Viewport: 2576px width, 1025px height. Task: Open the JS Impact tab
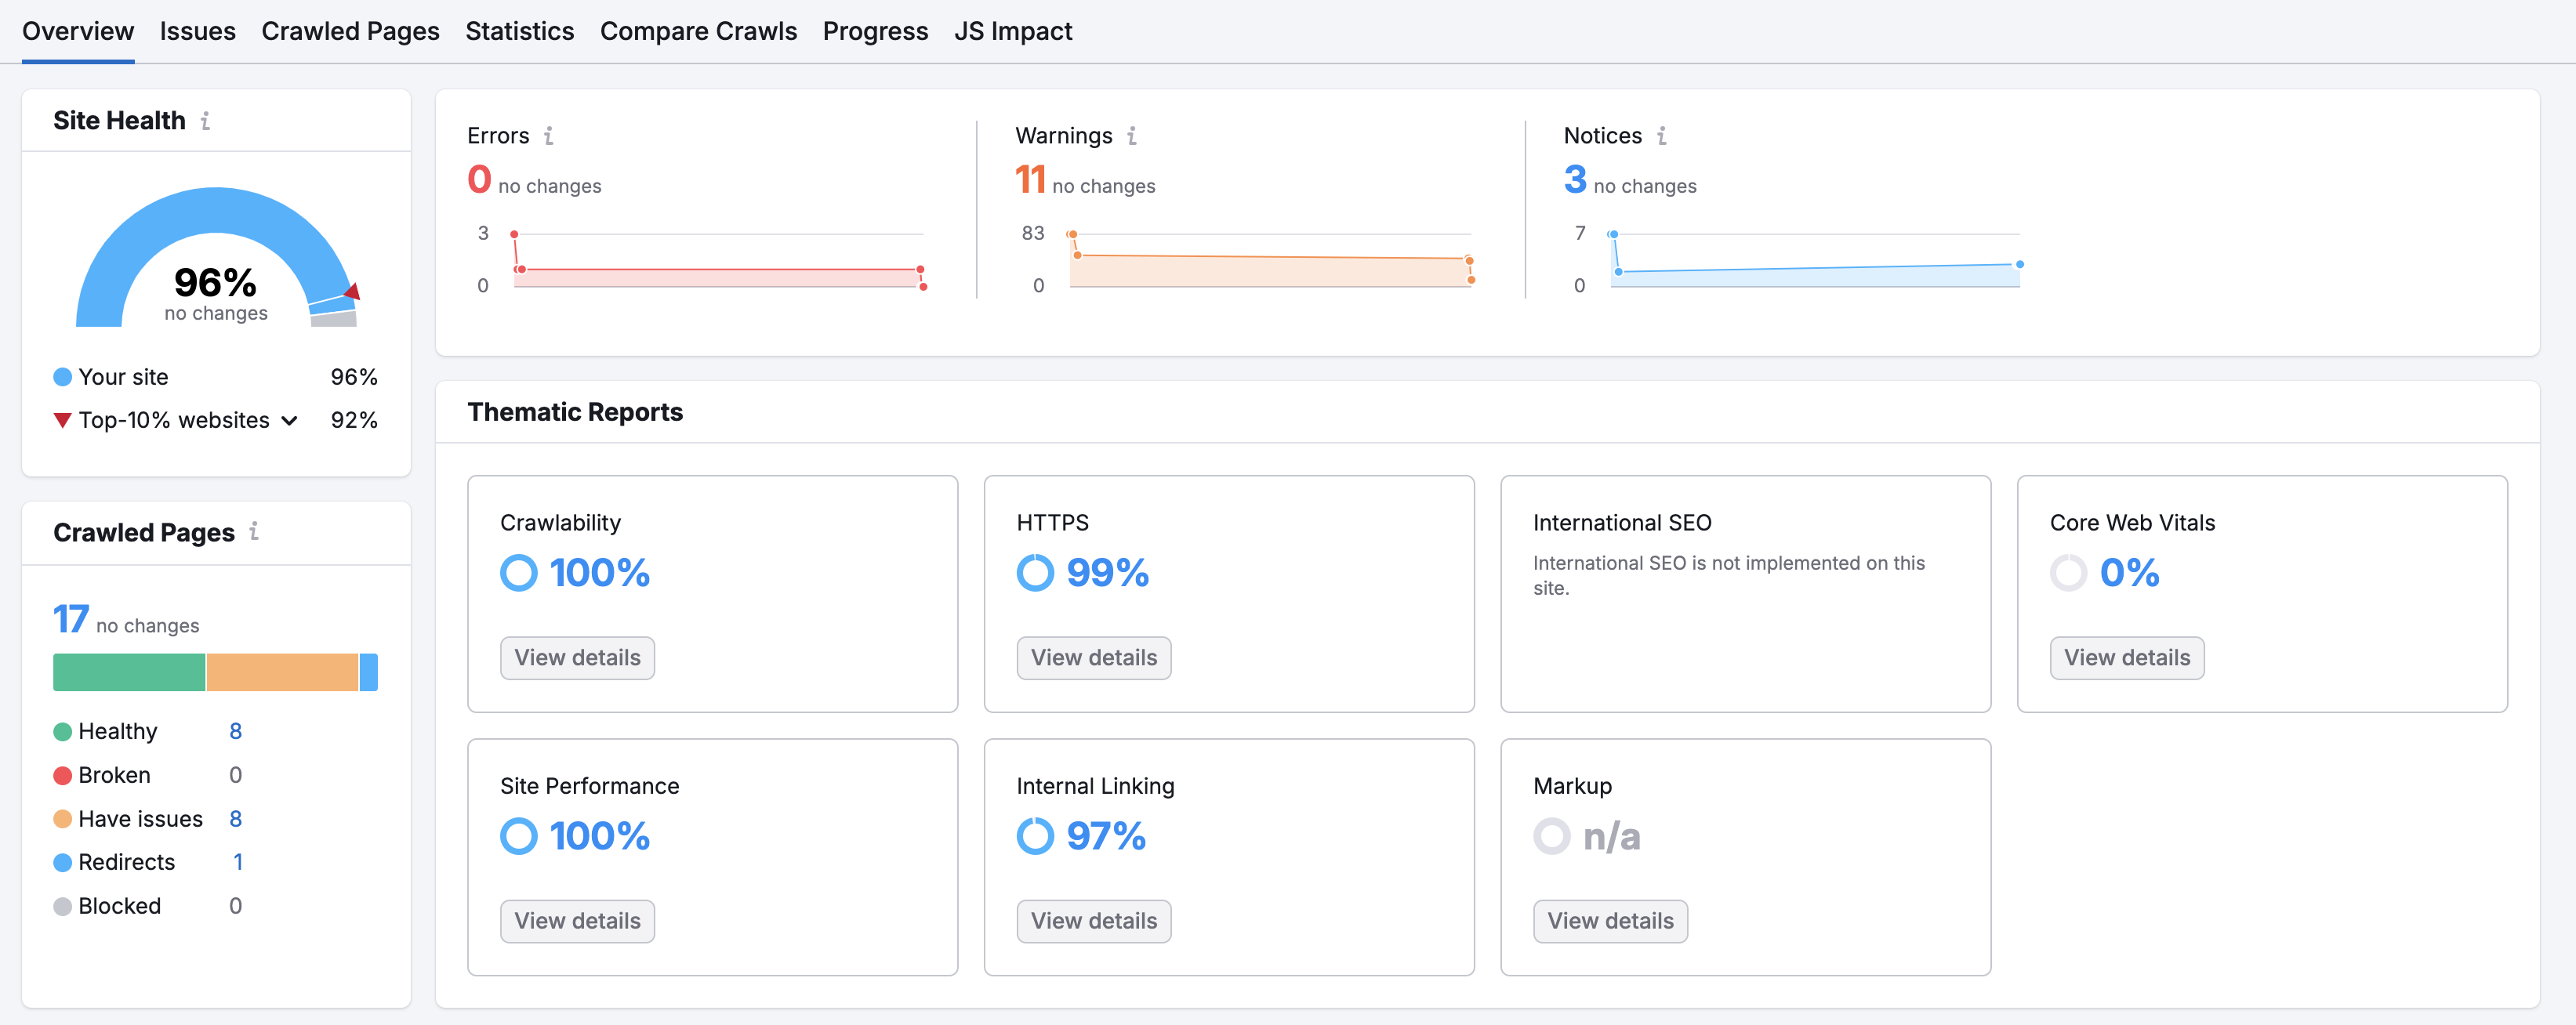point(1013,31)
